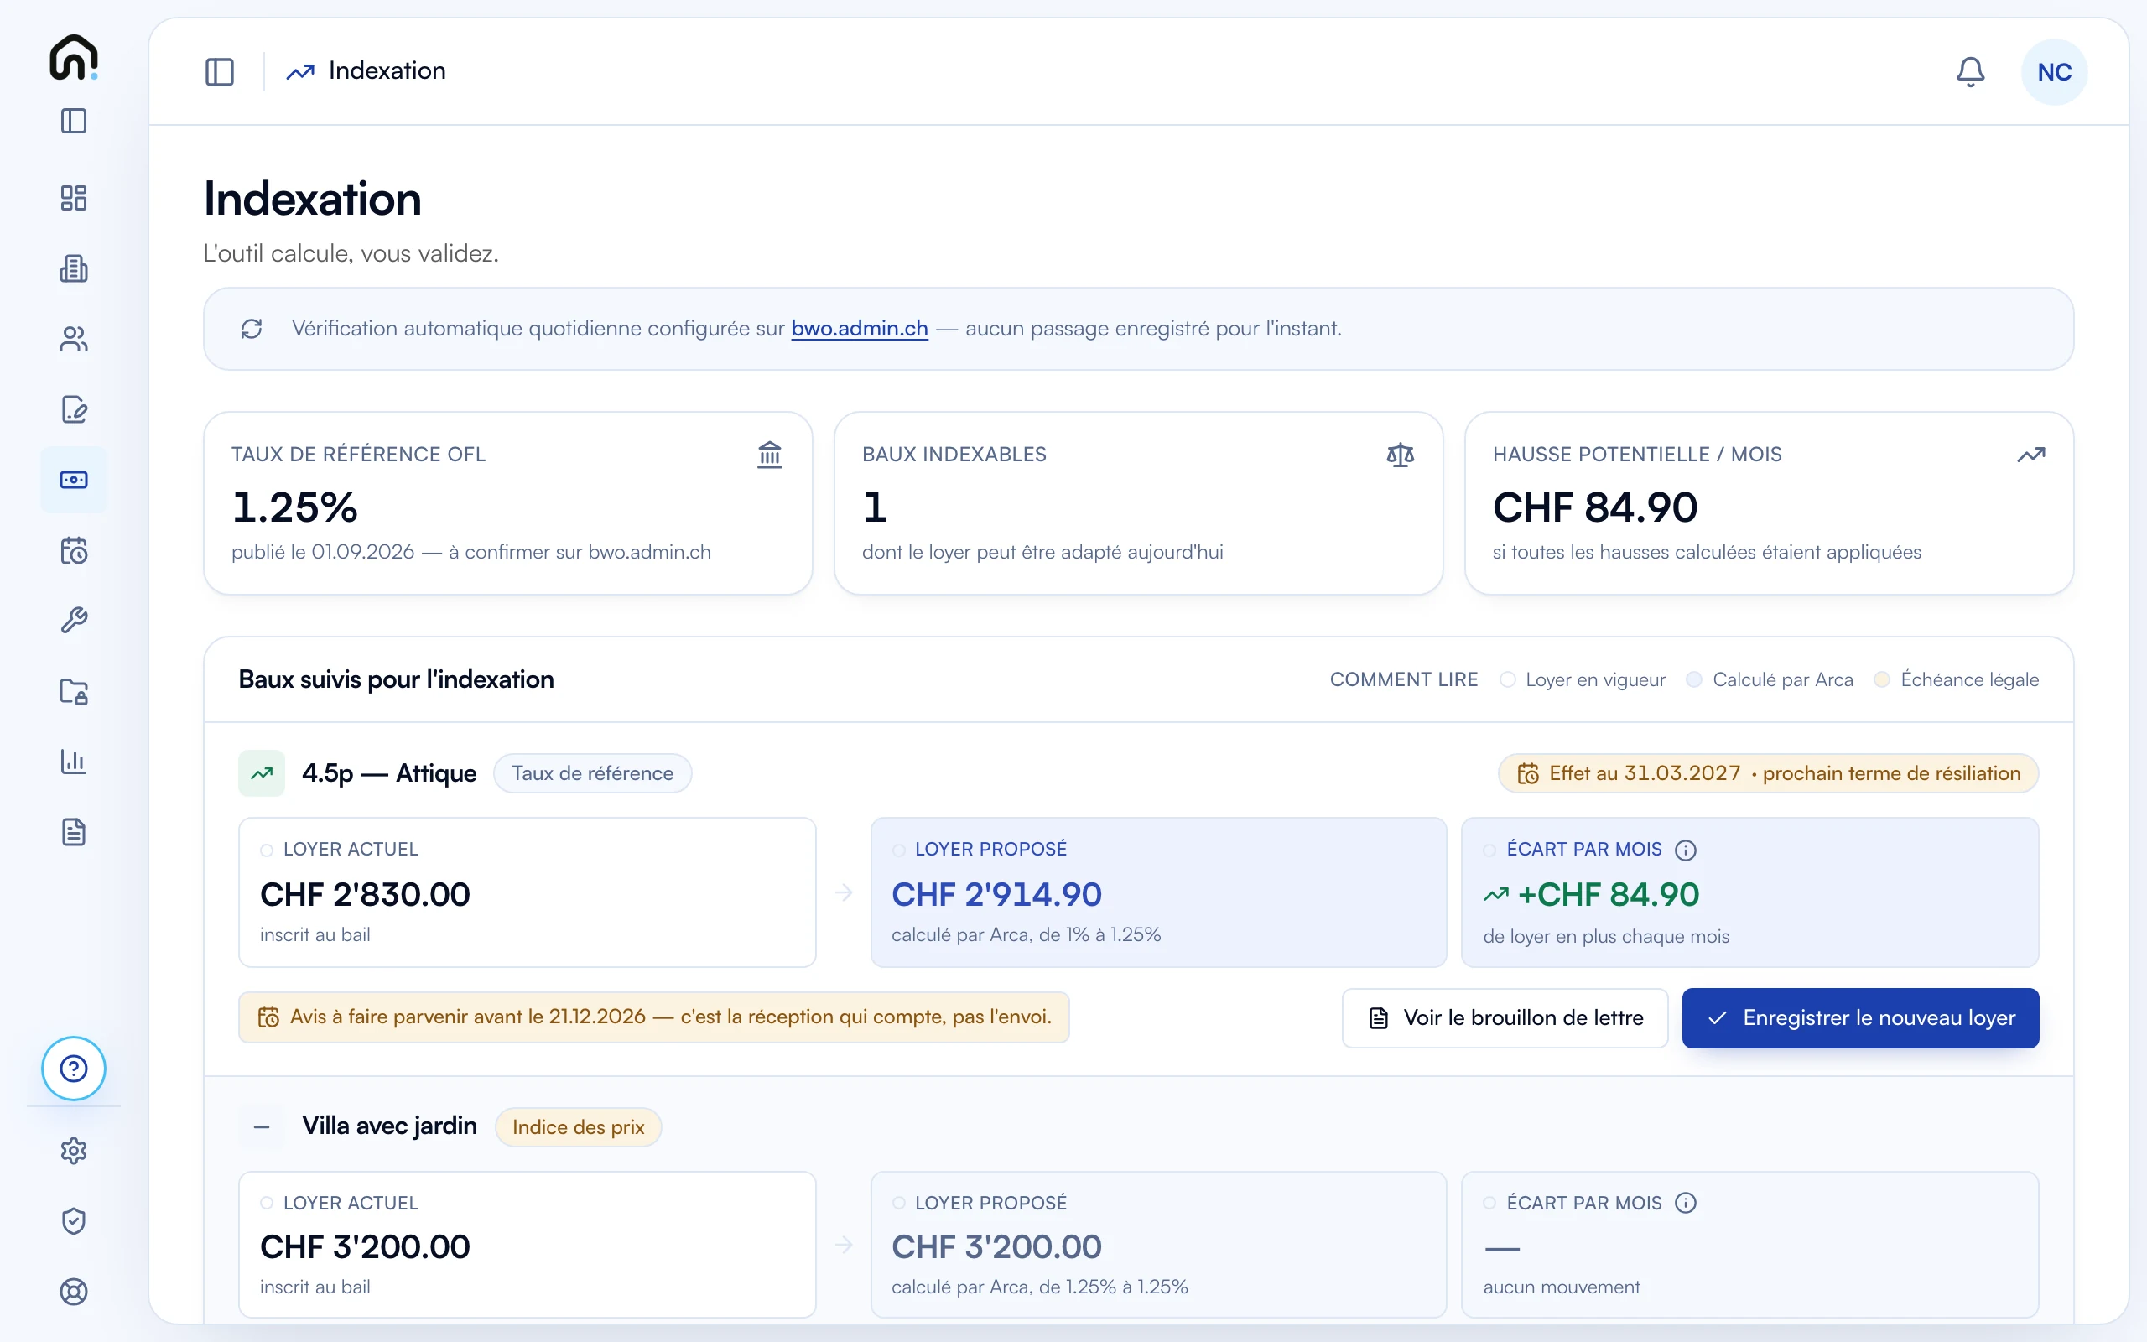Click the Indice des prix badge

pos(579,1127)
